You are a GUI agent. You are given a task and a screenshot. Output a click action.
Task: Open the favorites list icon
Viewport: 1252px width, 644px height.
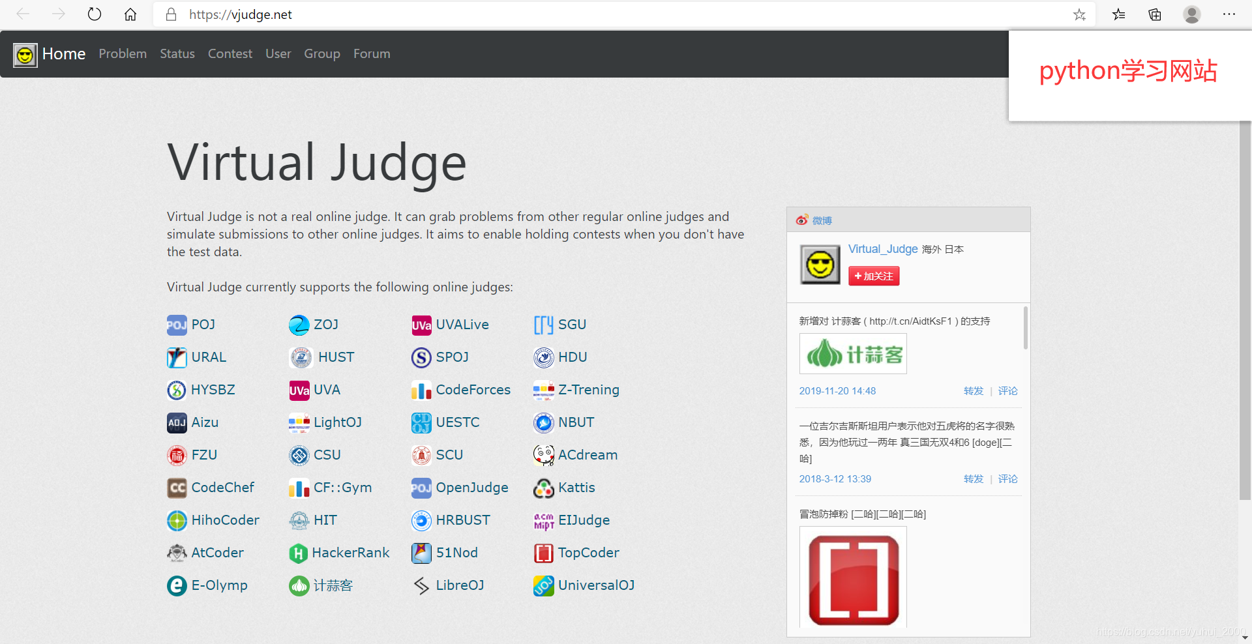[x=1119, y=14]
